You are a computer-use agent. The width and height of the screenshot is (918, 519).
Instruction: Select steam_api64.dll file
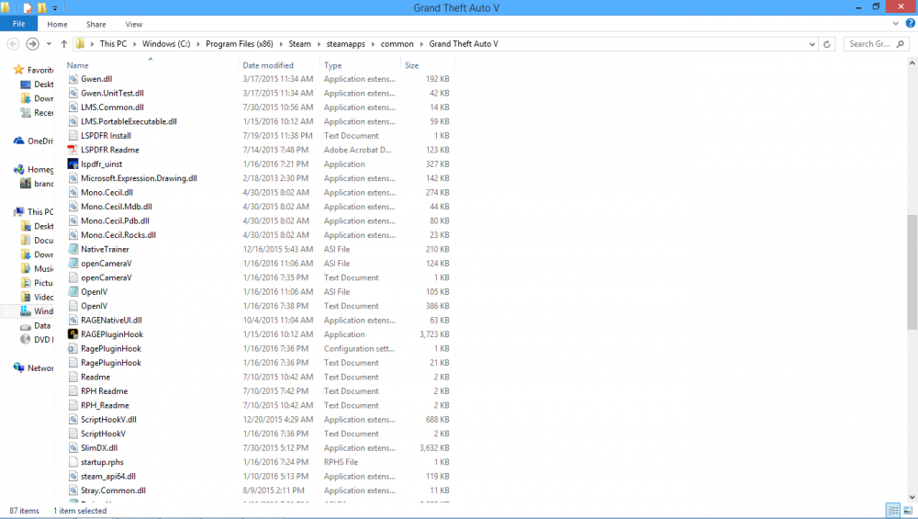point(108,476)
